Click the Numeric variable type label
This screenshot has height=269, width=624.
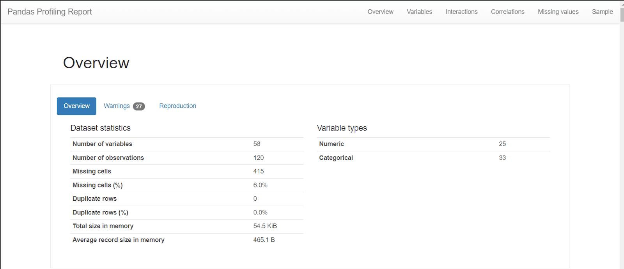pyautogui.click(x=331, y=144)
